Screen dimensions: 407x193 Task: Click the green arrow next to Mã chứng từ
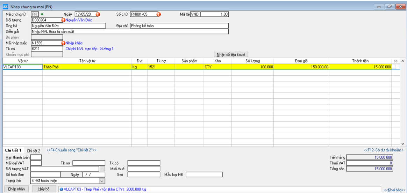[42, 14]
